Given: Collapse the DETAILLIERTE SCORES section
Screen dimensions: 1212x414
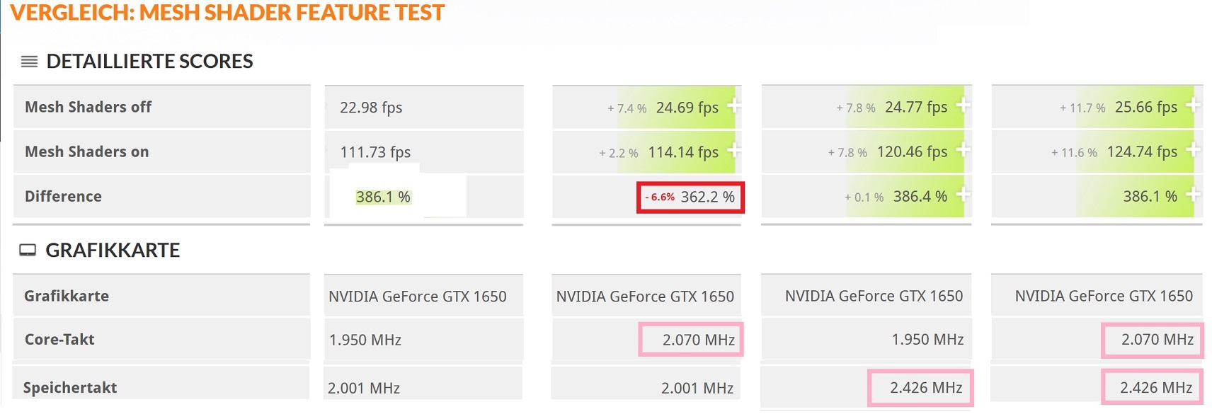Looking at the screenshot, I should 149,62.
